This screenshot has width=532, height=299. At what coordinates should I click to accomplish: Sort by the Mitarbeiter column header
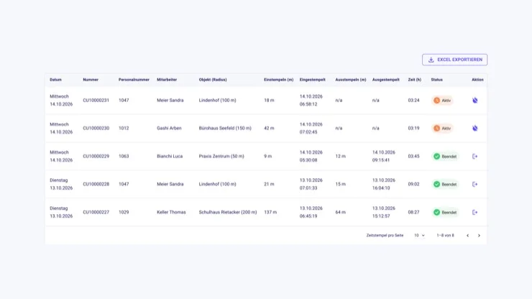pyautogui.click(x=167, y=80)
